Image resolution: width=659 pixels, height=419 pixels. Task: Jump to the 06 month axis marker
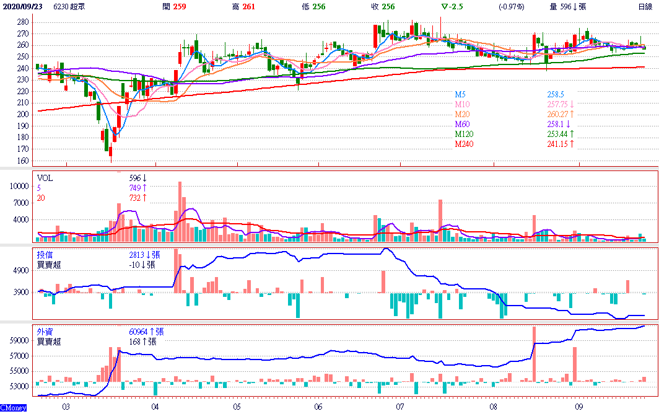318,407
